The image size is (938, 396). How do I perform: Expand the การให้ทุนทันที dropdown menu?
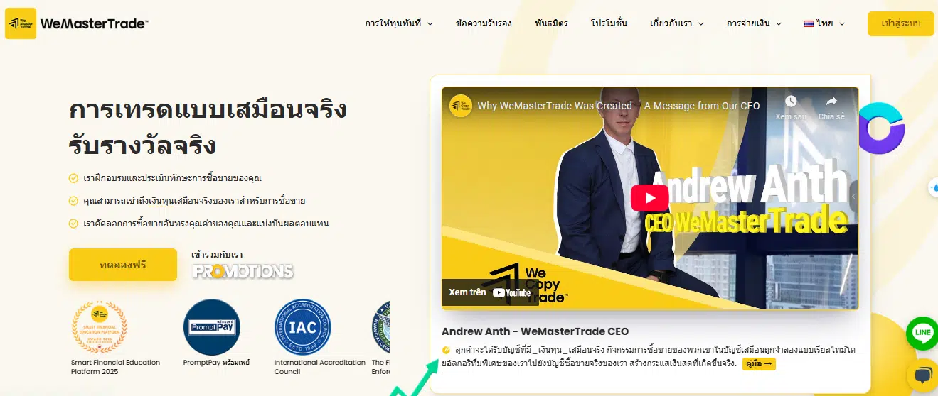click(399, 23)
